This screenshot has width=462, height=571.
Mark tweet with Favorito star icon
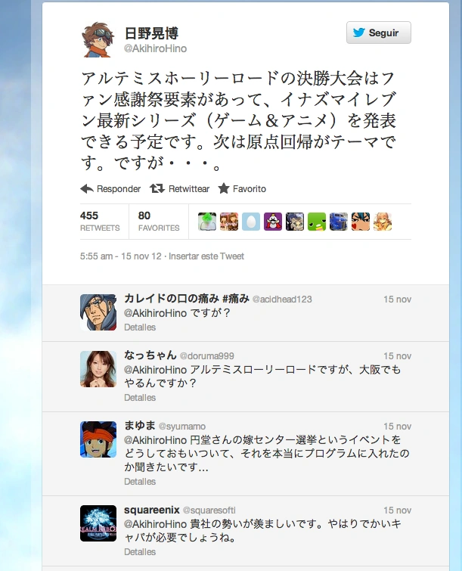tap(224, 188)
